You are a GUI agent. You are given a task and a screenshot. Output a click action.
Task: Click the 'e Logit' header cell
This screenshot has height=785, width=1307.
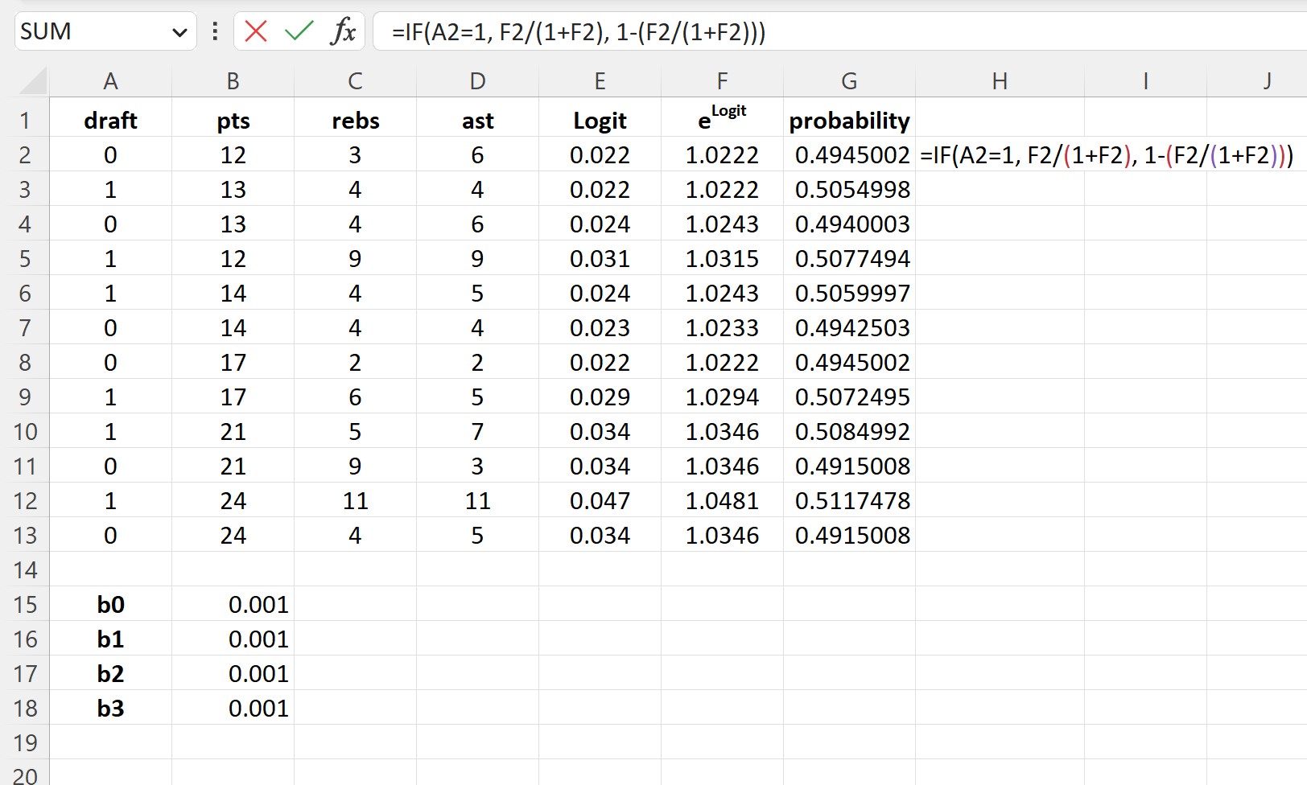[722, 120]
